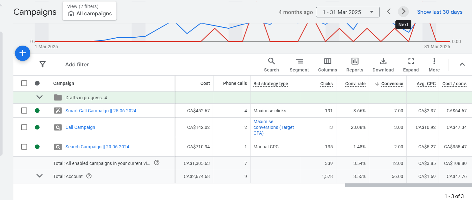
Task: Collapse the Drafts in progress row
Action: (x=40, y=97)
